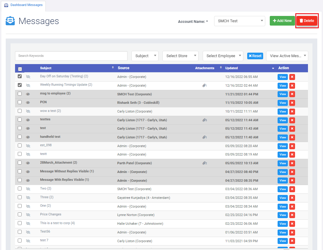323x250 pixels.
Task: Uncheck the select-all checkbox in the table header
Action: pos(20,69)
